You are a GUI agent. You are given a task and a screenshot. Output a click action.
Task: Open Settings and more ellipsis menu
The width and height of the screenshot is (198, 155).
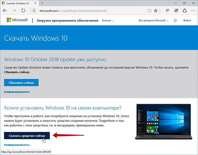point(193,11)
